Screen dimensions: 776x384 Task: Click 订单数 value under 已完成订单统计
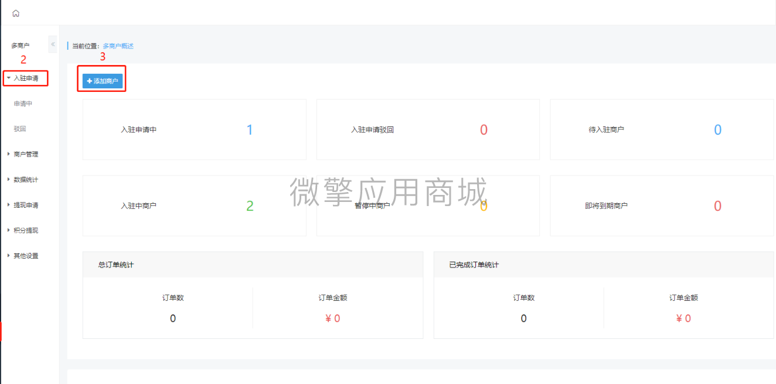coord(523,318)
